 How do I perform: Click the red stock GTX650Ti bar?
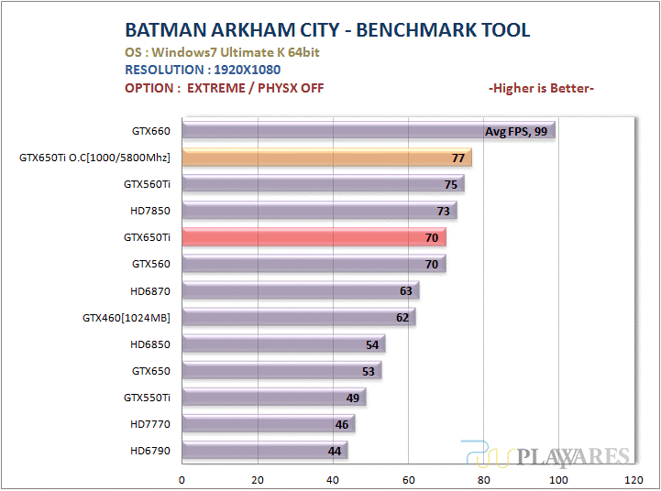[x=314, y=238]
